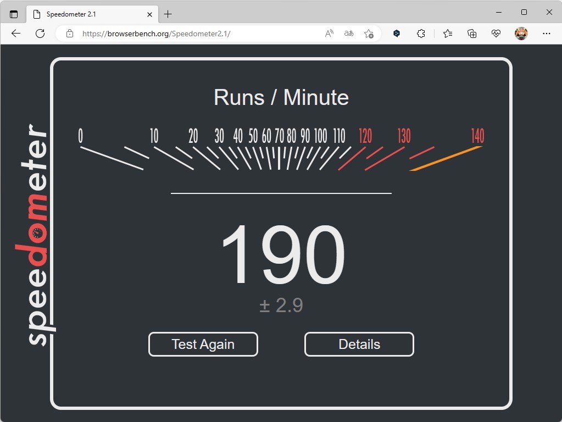562x422 pixels.
Task: Open the user profile avatar
Action: (x=521, y=34)
